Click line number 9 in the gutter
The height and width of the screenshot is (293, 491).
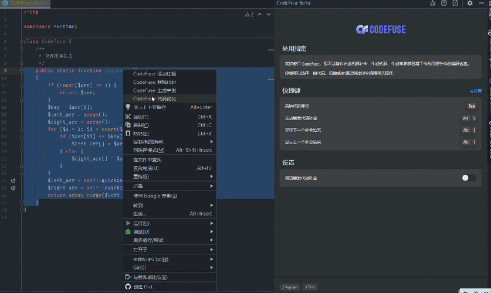[5, 71]
